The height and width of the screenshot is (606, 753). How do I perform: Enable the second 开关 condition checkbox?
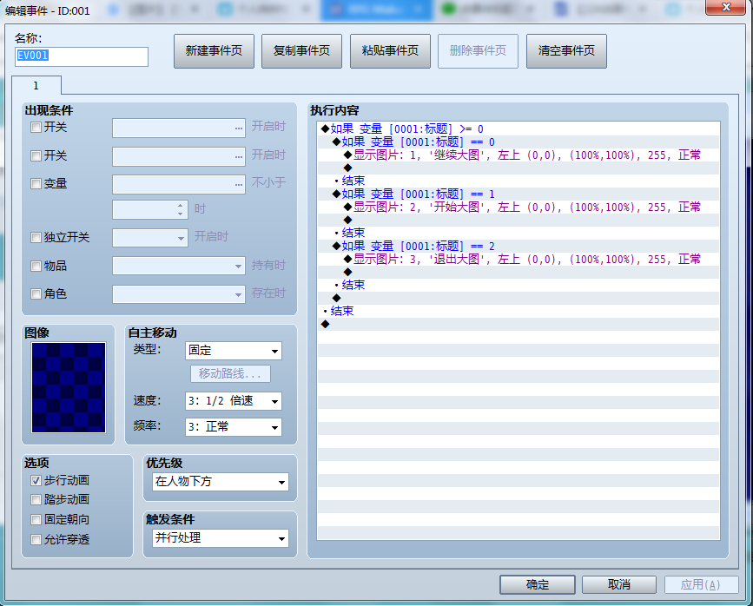pos(36,155)
